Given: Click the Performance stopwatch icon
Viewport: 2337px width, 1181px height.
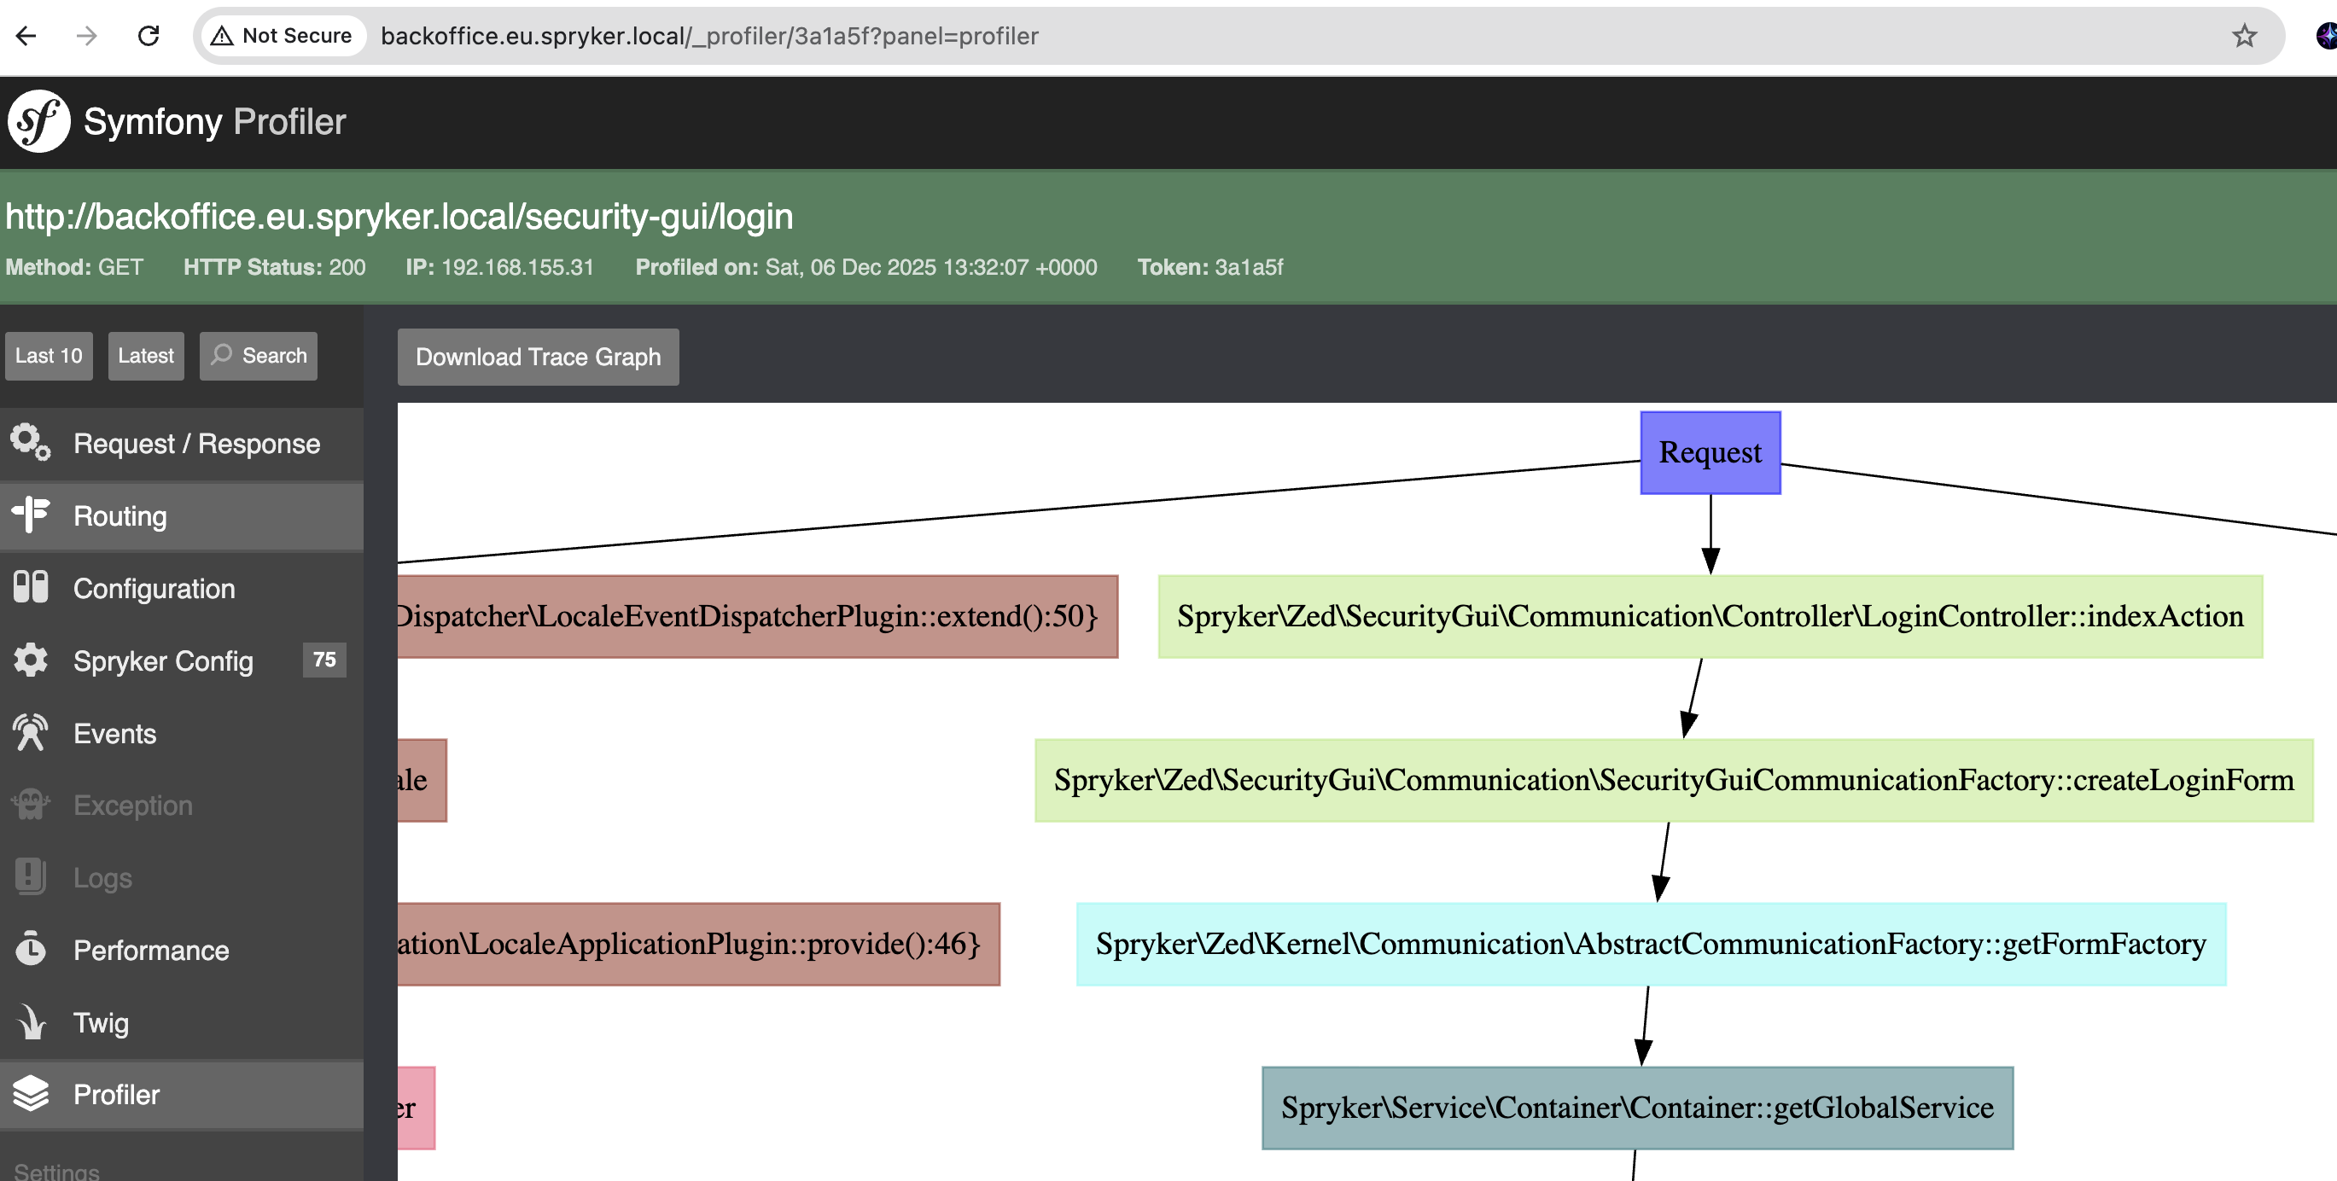Looking at the screenshot, I should tap(31, 950).
